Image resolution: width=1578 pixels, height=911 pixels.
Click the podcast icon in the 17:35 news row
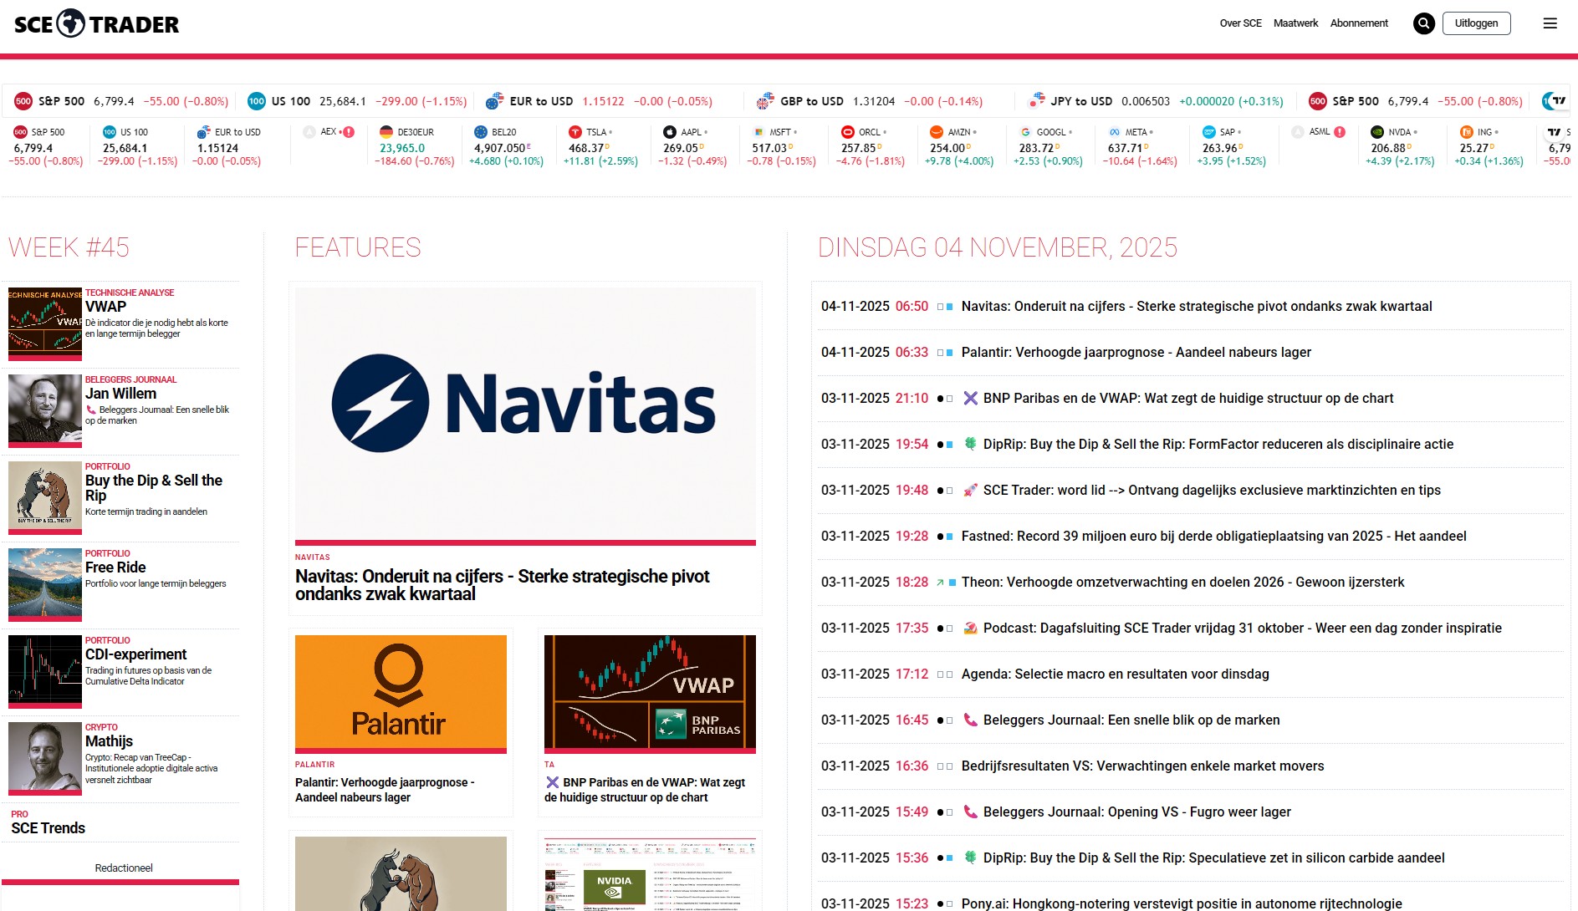(x=970, y=628)
